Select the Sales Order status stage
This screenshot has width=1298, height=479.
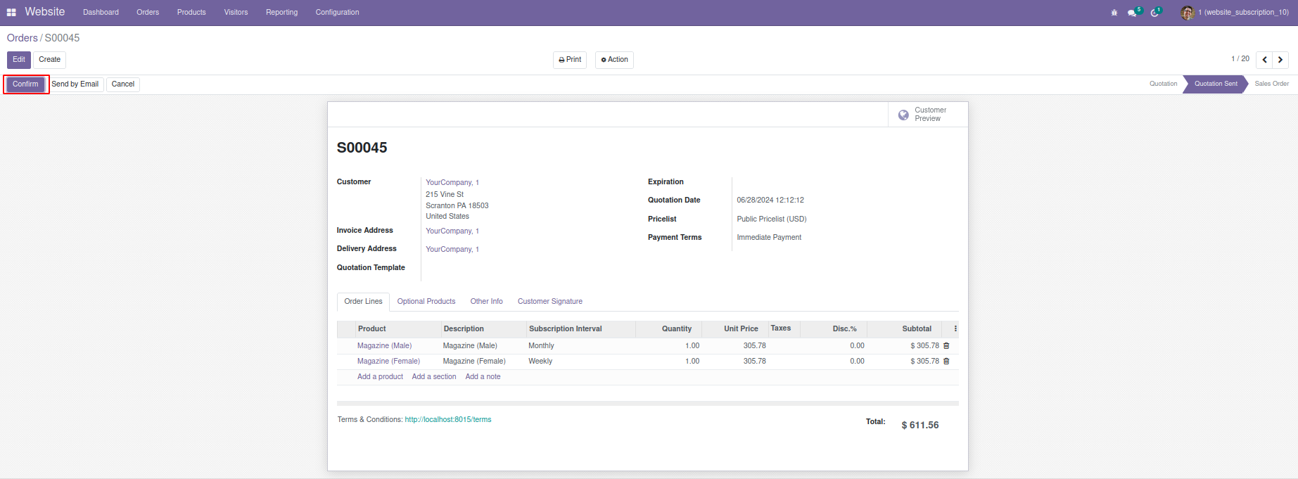click(x=1271, y=84)
